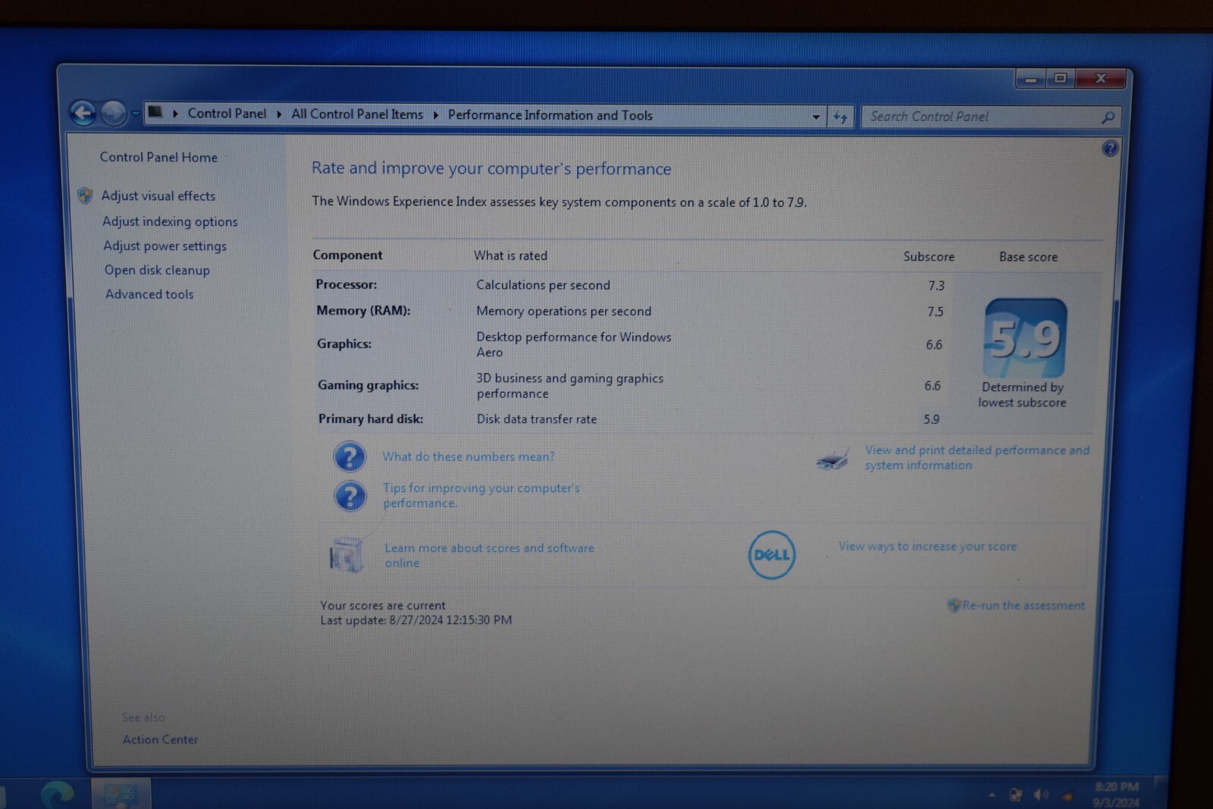Open address bar history dropdown
This screenshot has width=1213, height=809.
click(816, 117)
